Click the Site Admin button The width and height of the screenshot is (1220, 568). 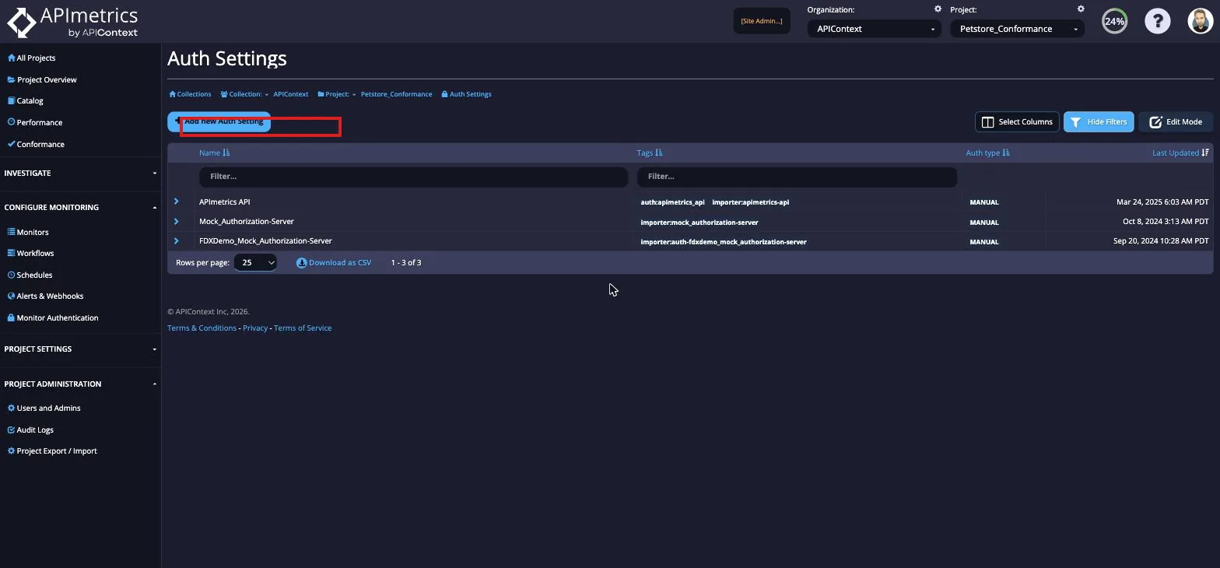click(762, 21)
